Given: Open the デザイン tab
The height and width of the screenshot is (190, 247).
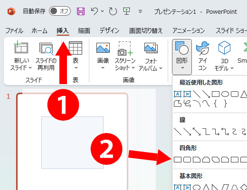Looking at the screenshot, I should click(x=109, y=30).
